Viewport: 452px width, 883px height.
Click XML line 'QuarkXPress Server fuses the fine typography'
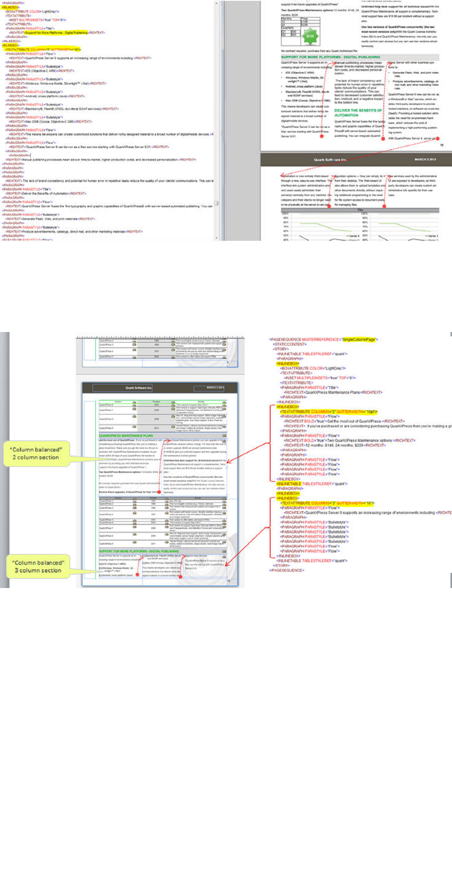point(110,206)
